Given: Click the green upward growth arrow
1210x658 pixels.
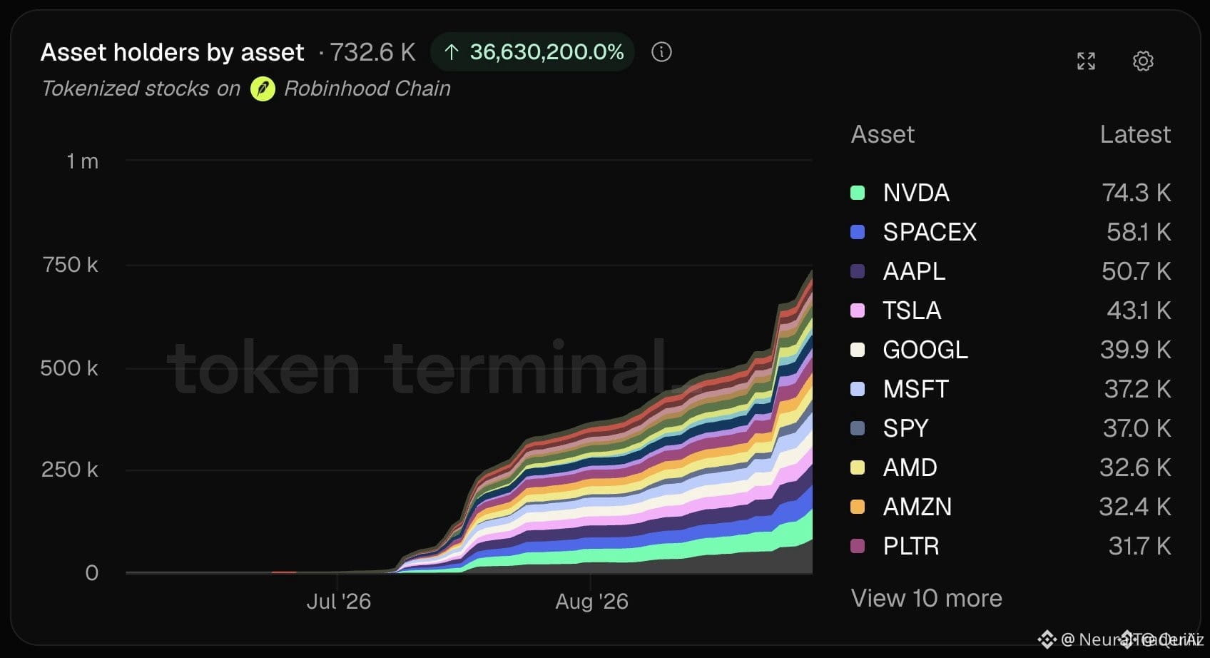Looking at the screenshot, I should point(451,52).
